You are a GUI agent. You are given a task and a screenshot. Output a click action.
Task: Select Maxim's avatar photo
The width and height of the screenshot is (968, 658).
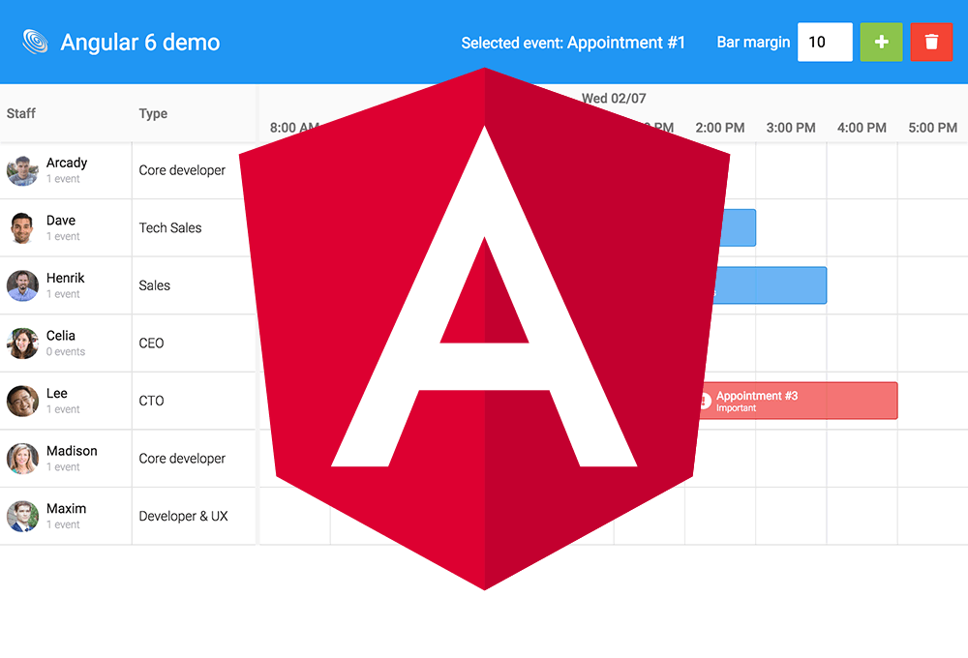23,516
